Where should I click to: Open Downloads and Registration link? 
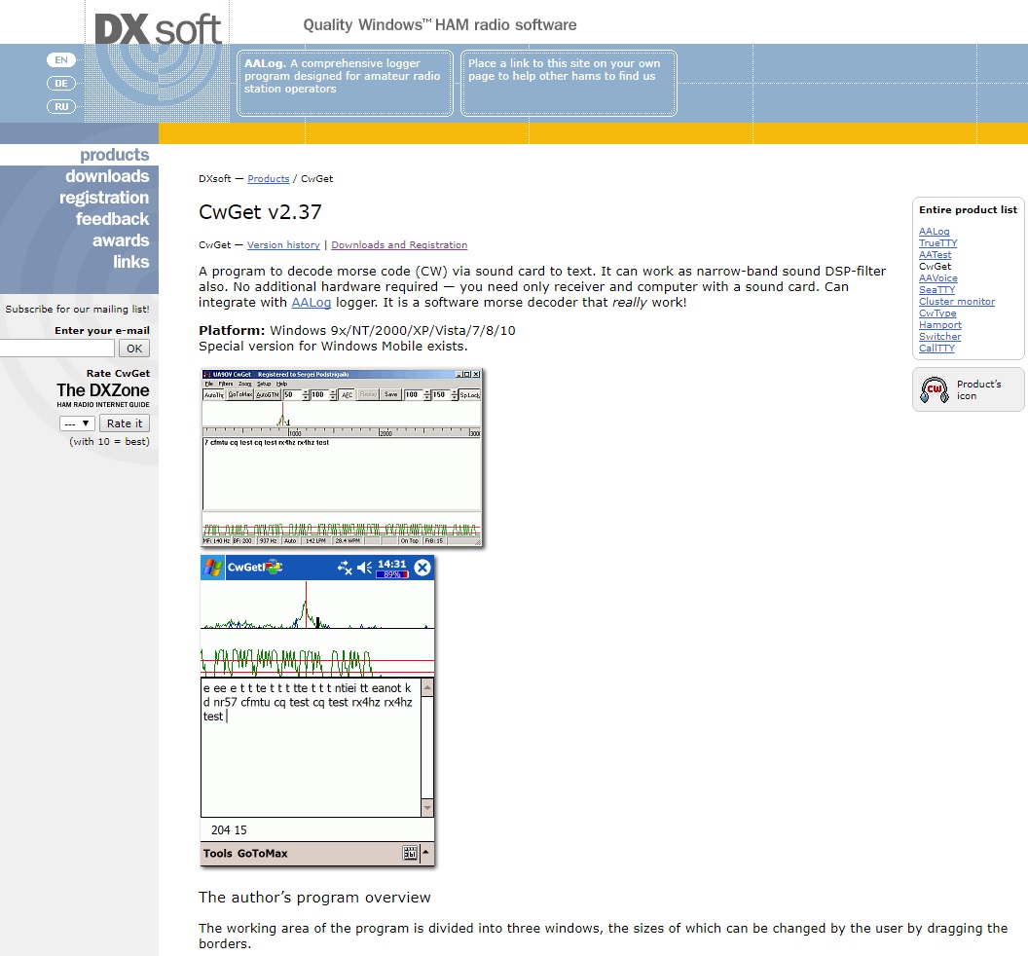[399, 245]
